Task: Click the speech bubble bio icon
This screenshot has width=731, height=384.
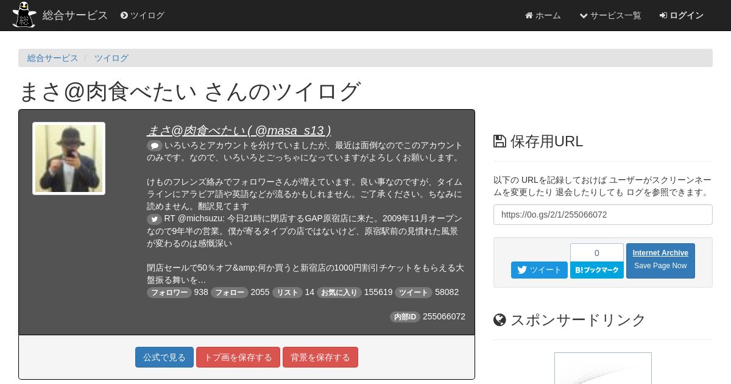Action: coord(154,146)
